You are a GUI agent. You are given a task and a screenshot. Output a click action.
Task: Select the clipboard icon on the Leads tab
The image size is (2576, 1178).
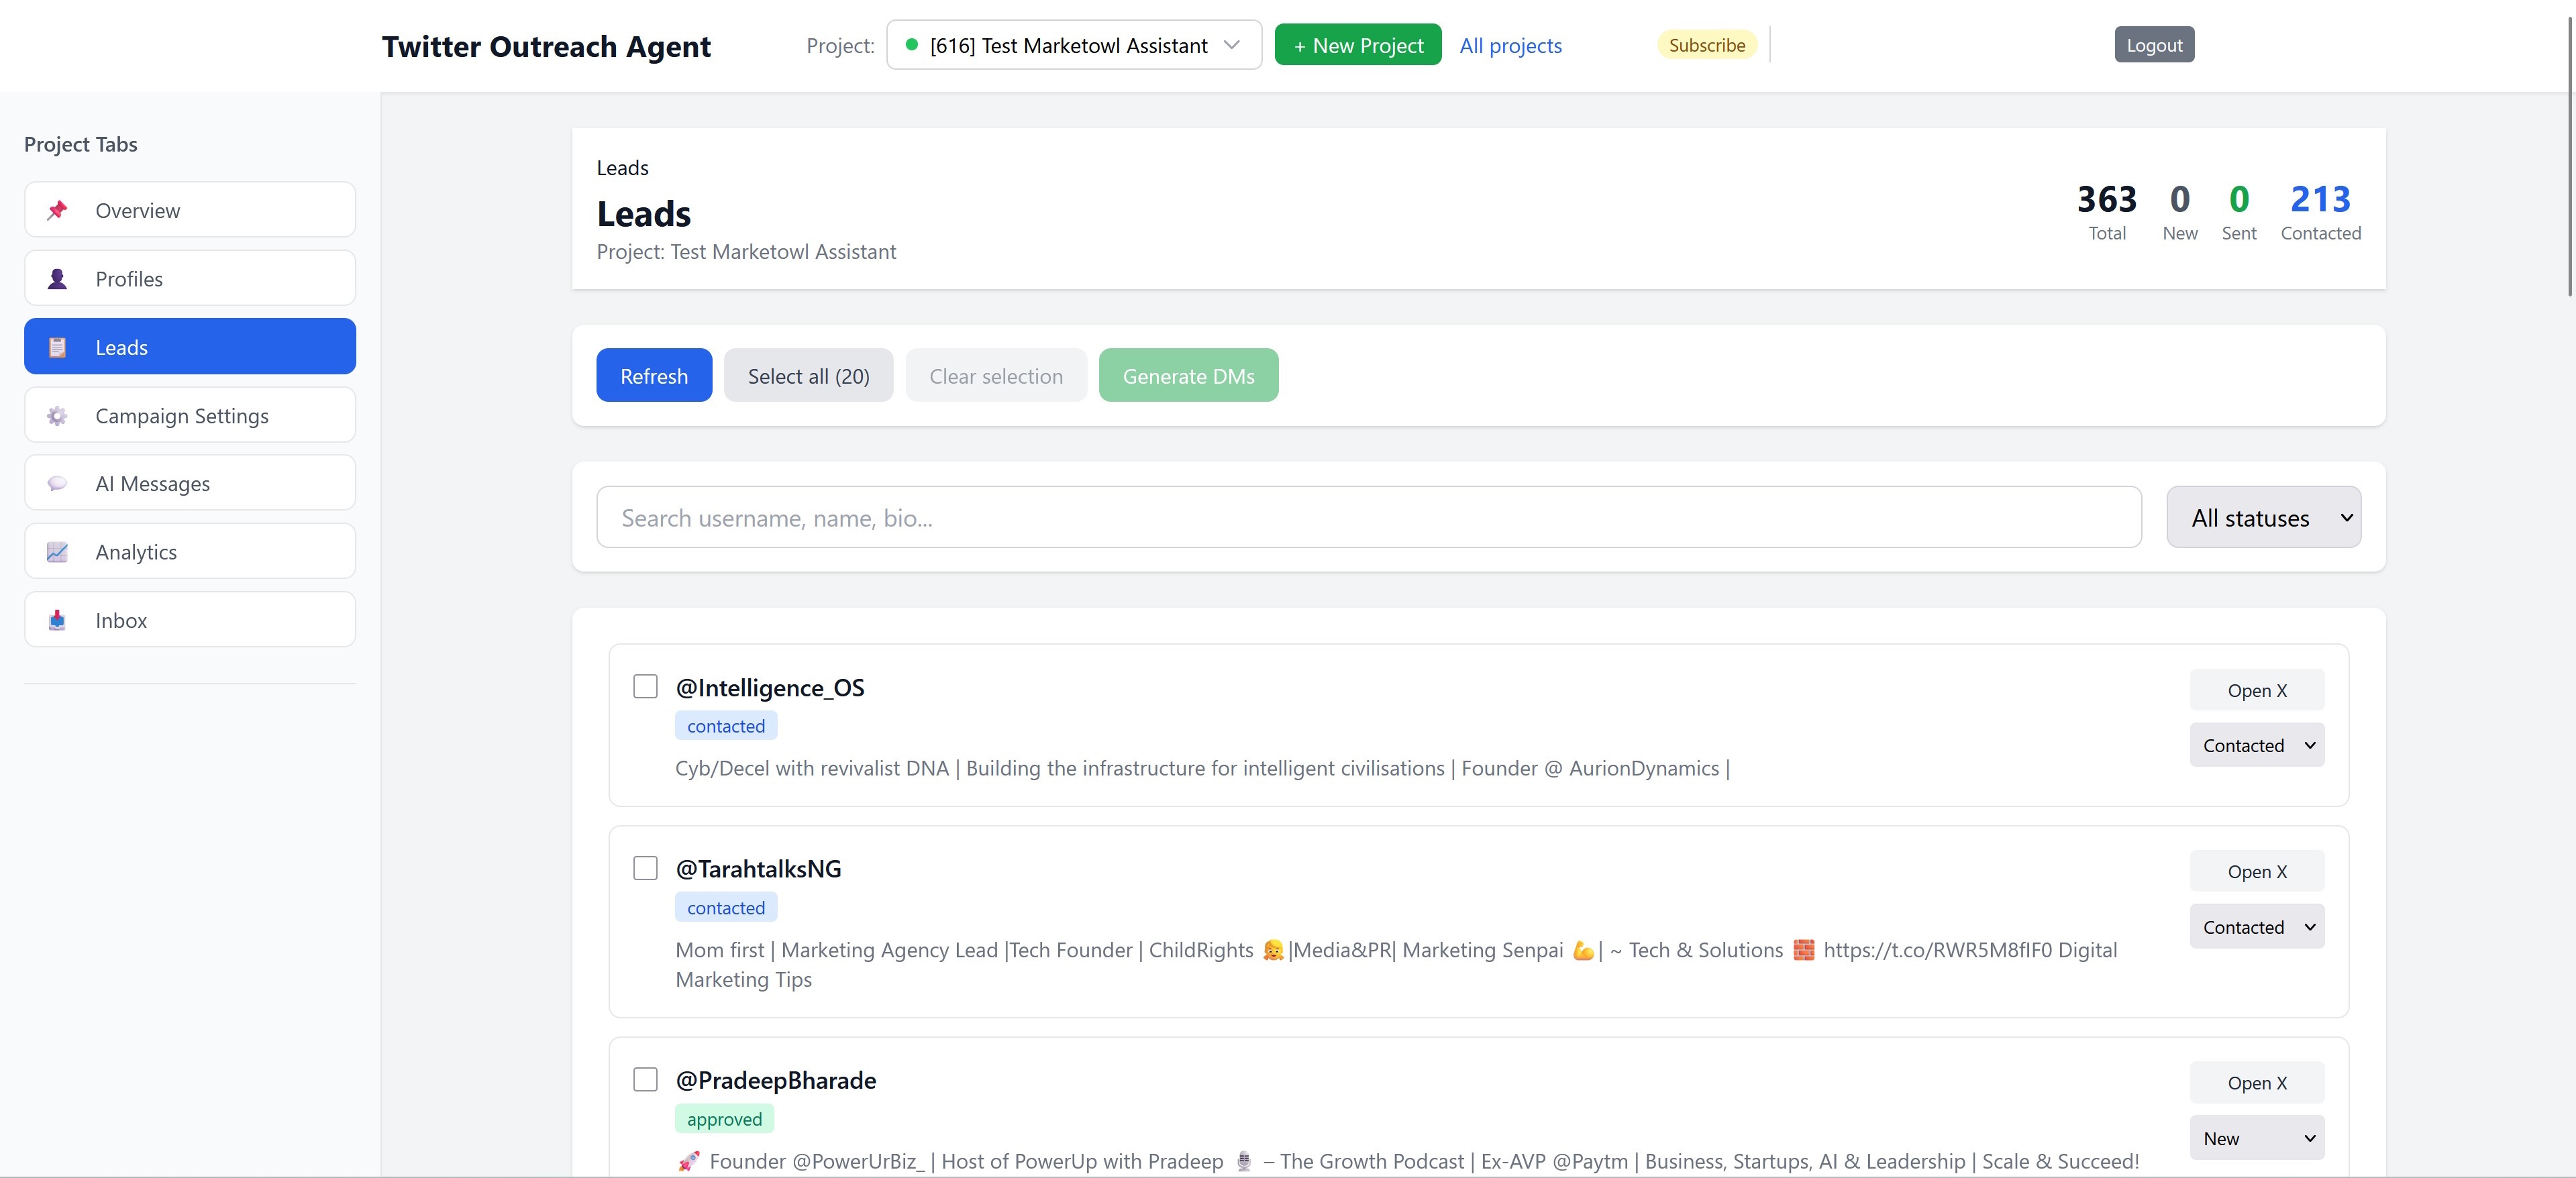[57, 347]
